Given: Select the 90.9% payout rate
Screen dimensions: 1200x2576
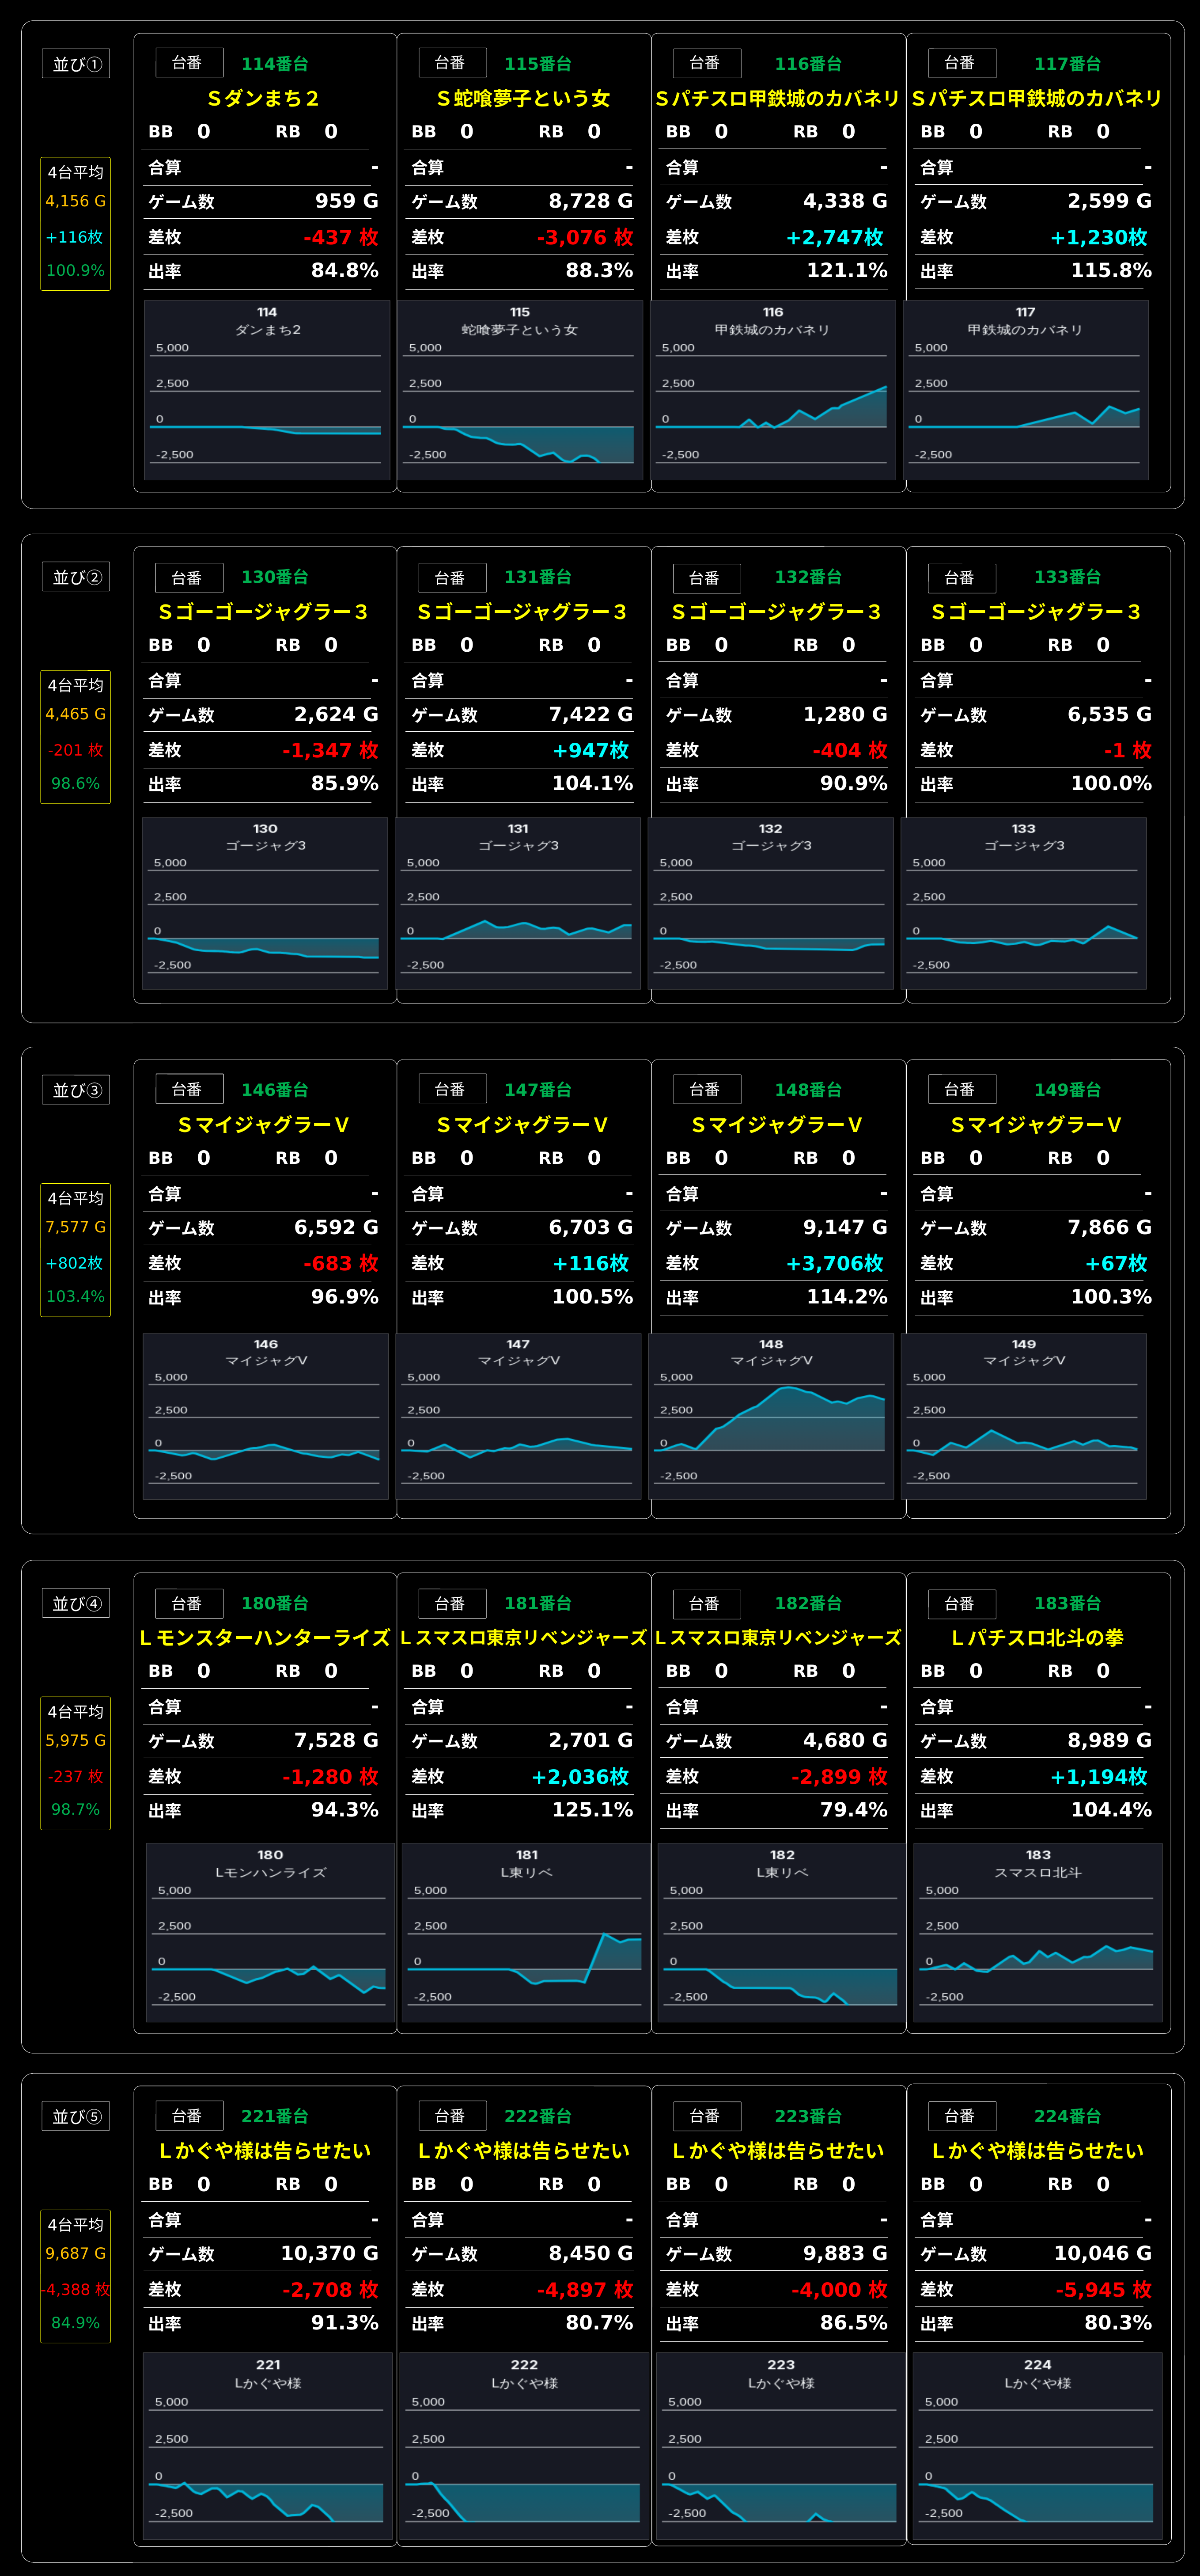Looking at the screenshot, I should point(853,783).
